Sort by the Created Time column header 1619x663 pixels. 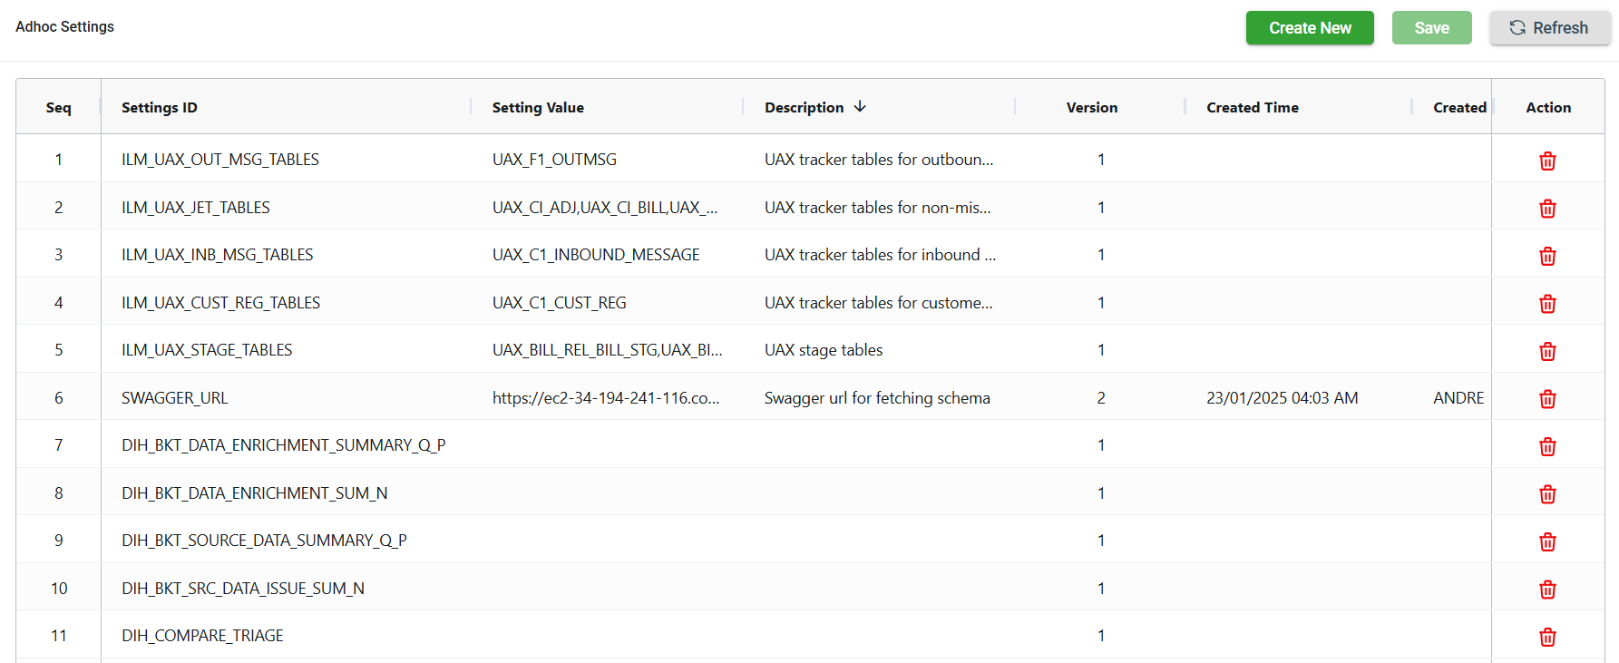pos(1252,107)
